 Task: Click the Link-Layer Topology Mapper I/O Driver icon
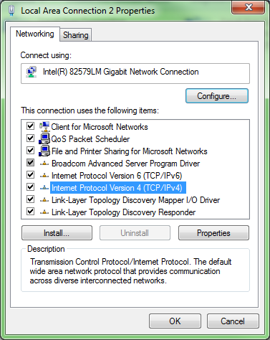44,200
